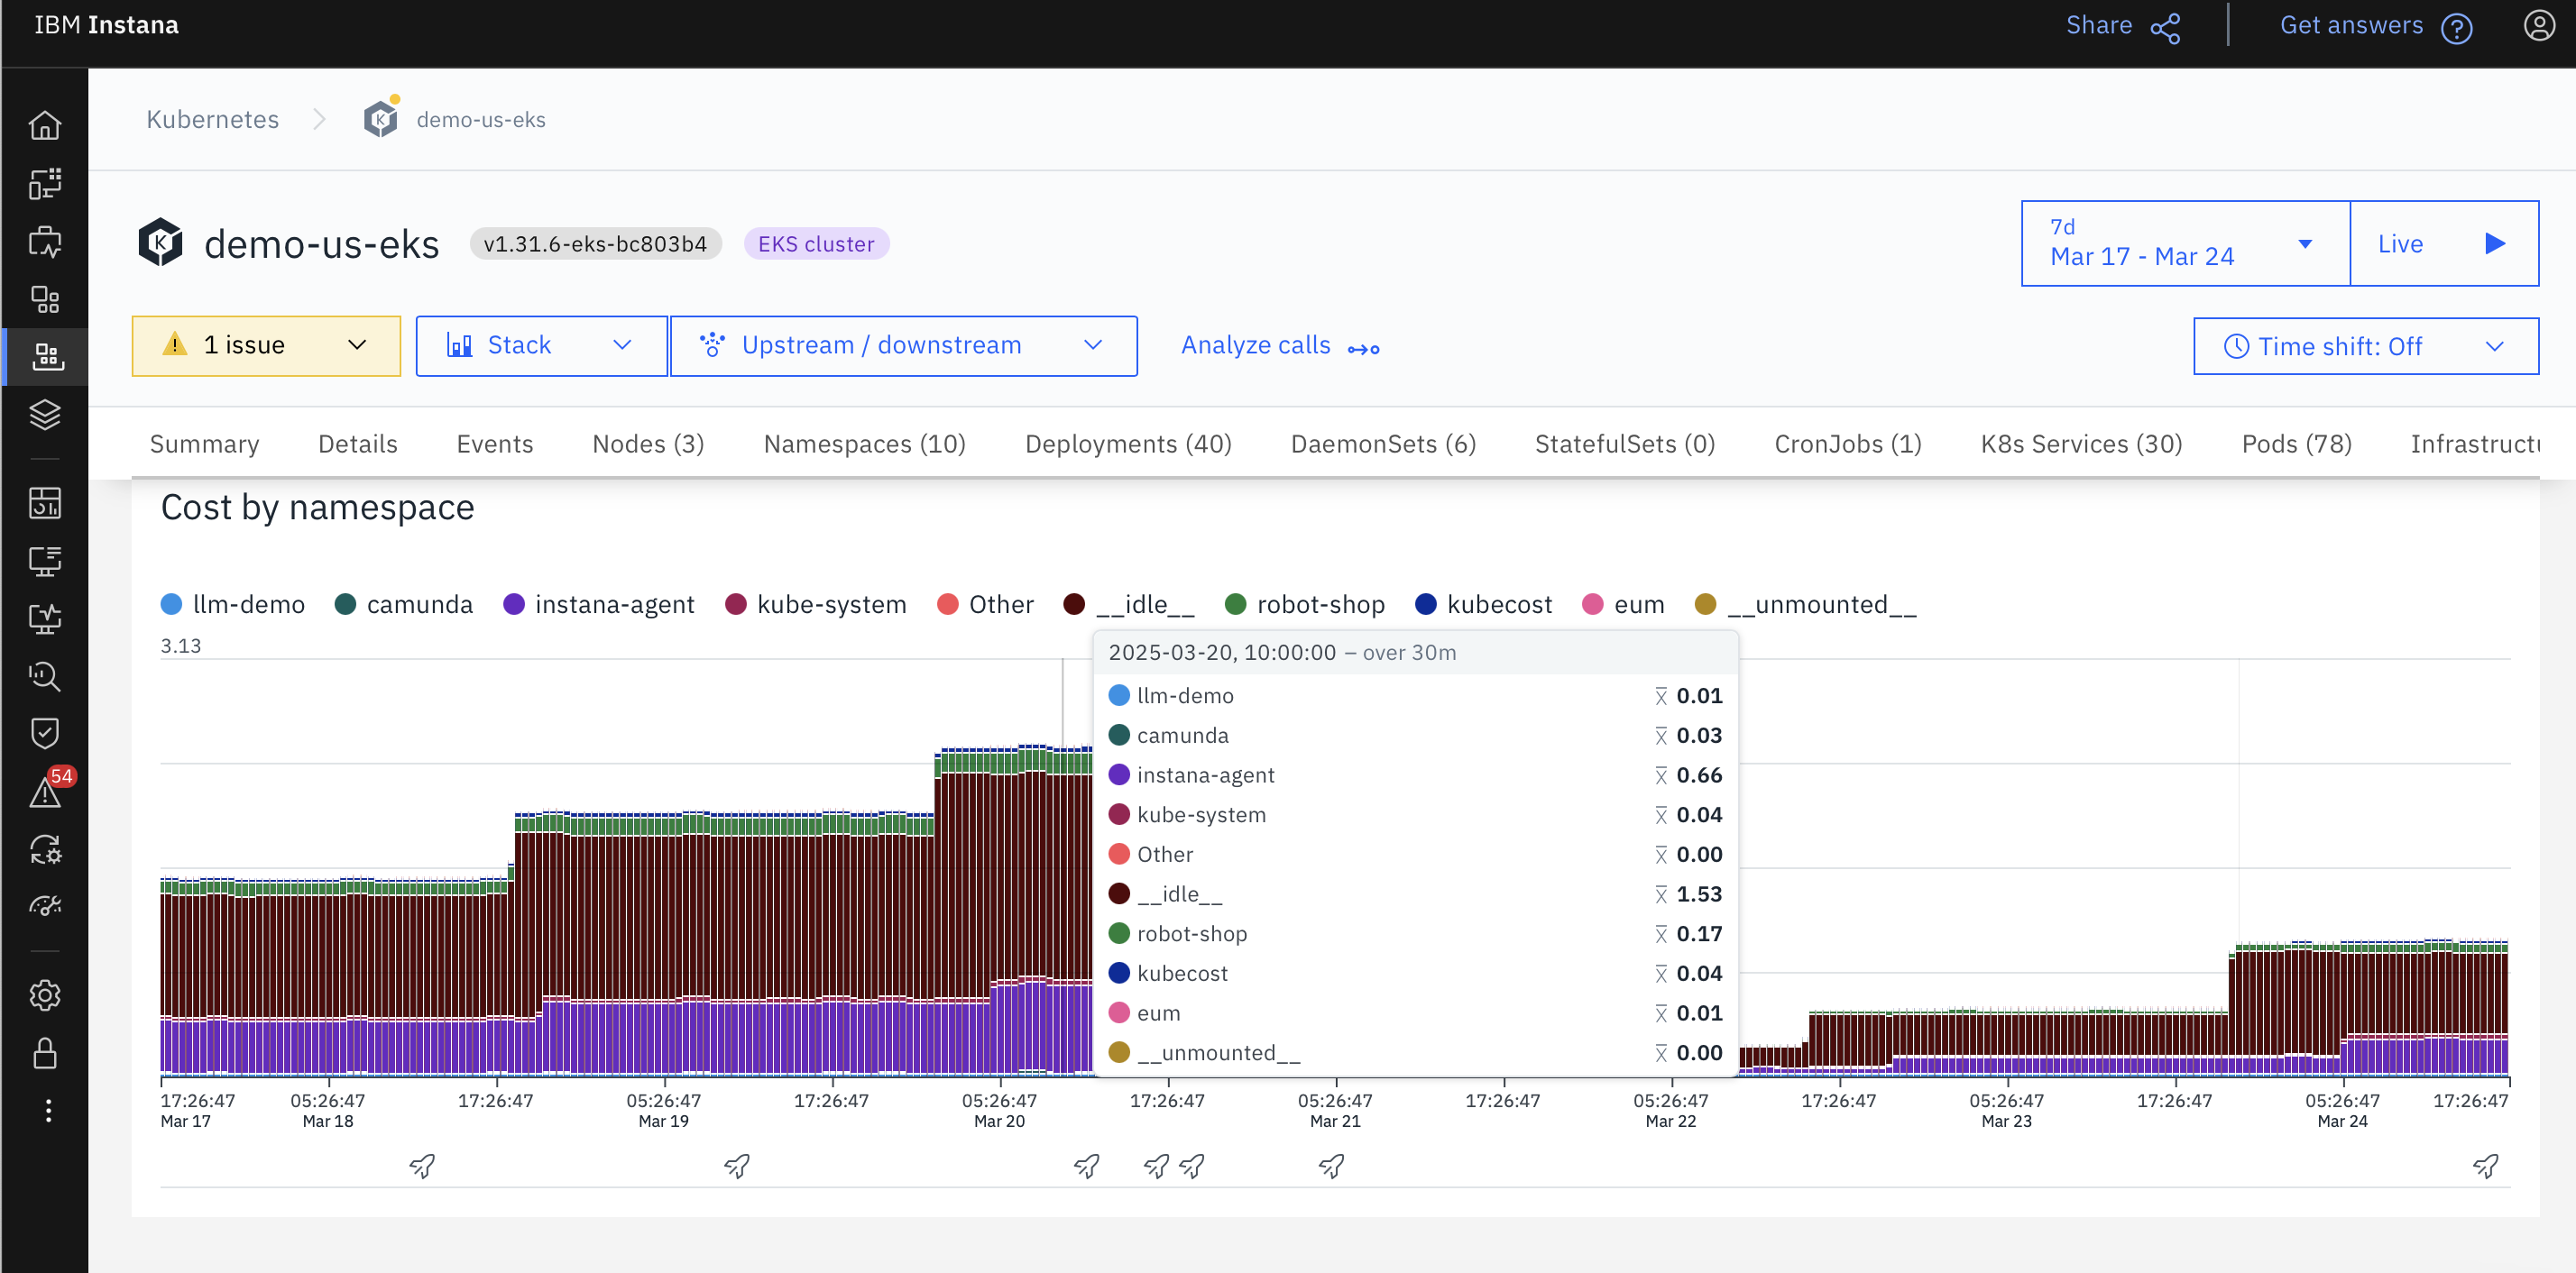The image size is (2576, 1273).
Task: Open the Deployments (40) tab
Action: click(x=1128, y=444)
